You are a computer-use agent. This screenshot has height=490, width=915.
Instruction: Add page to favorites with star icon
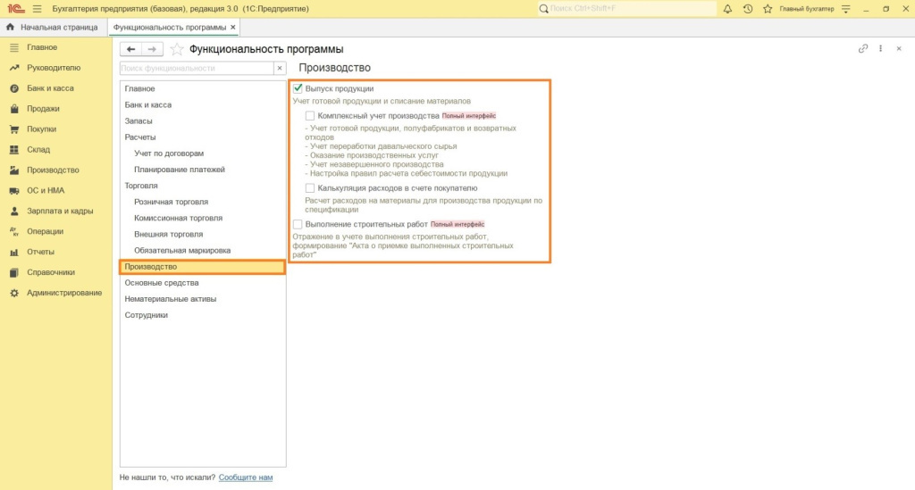(x=176, y=49)
